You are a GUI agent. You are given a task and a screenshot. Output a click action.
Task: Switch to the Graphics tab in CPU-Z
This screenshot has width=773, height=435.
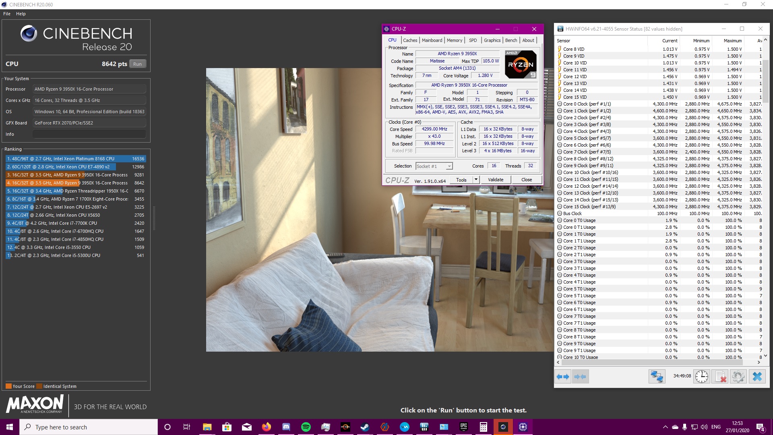492,40
